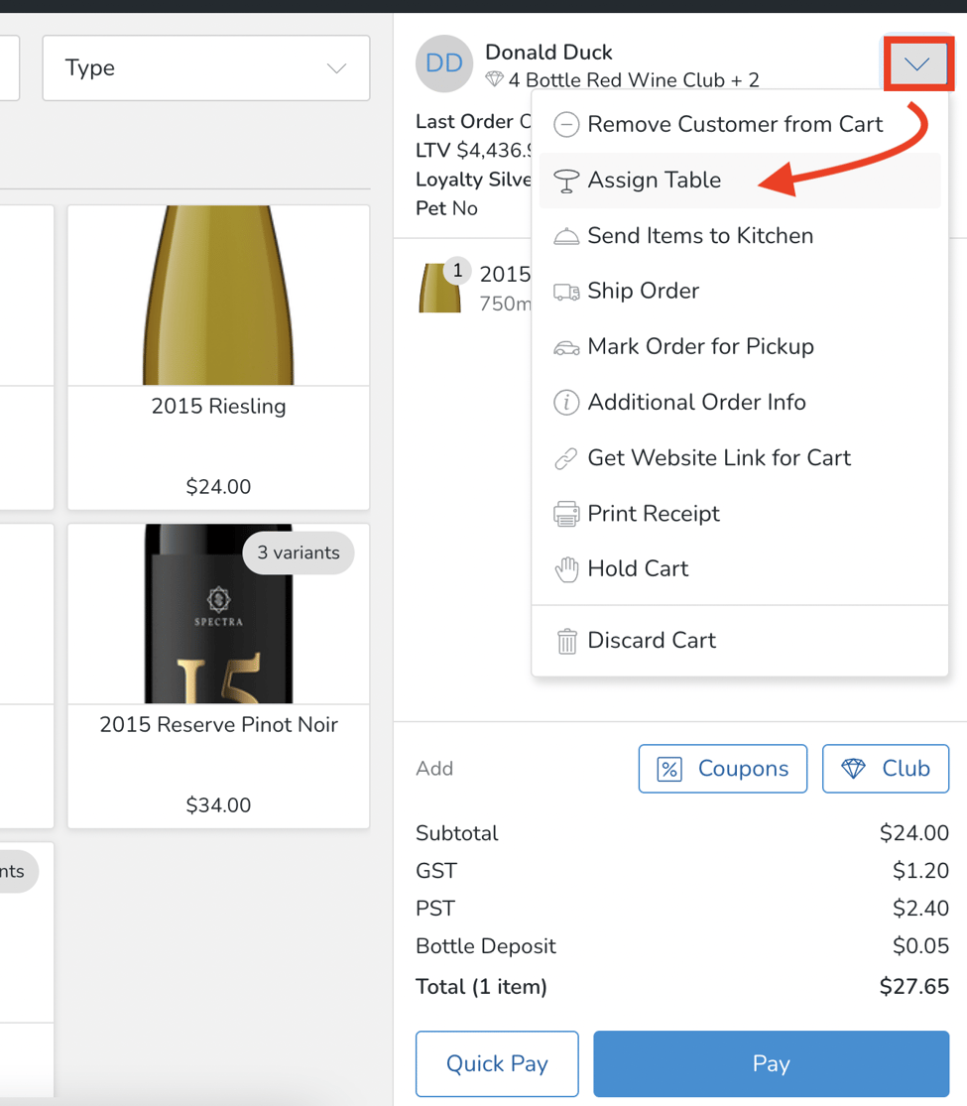
Task: Click the link icon for Get Website Link
Action: (x=566, y=457)
